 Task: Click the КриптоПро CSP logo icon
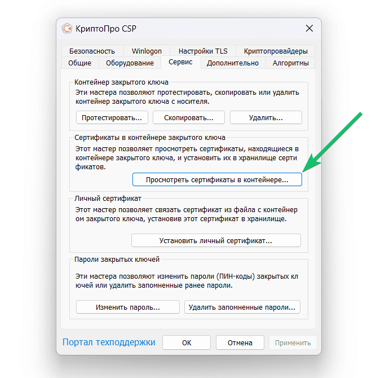click(67, 28)
